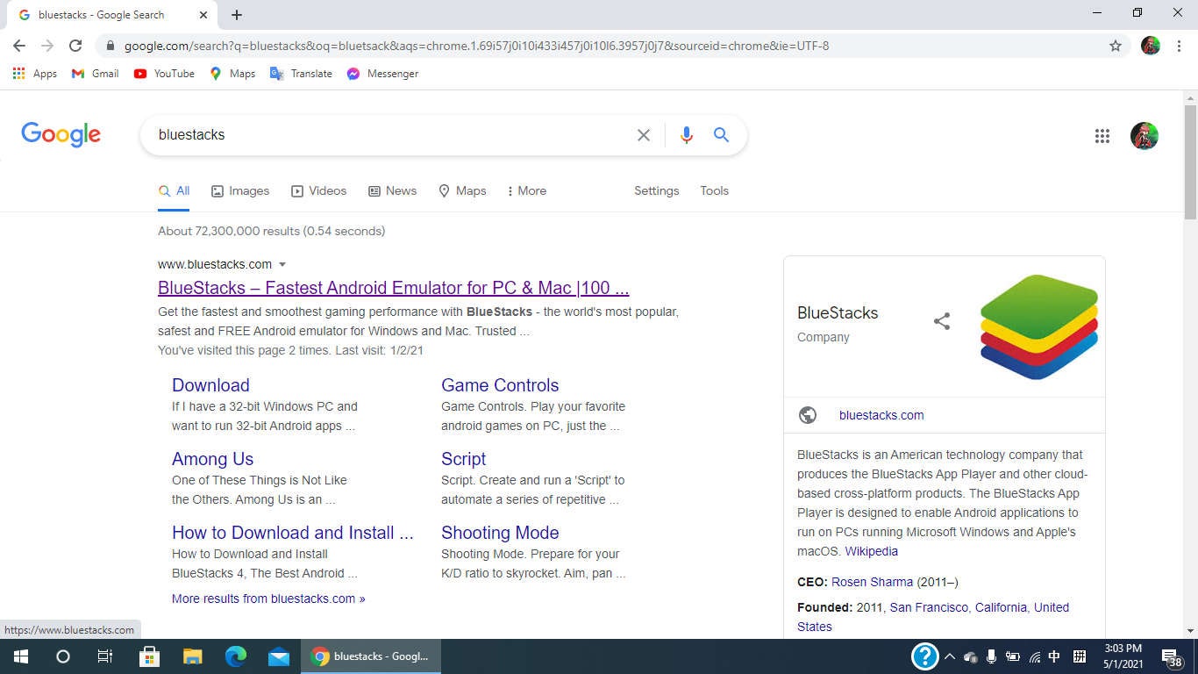Switch to the News results tab
This screenshot has width=1198, height=674.
click(x=392, y=190)
